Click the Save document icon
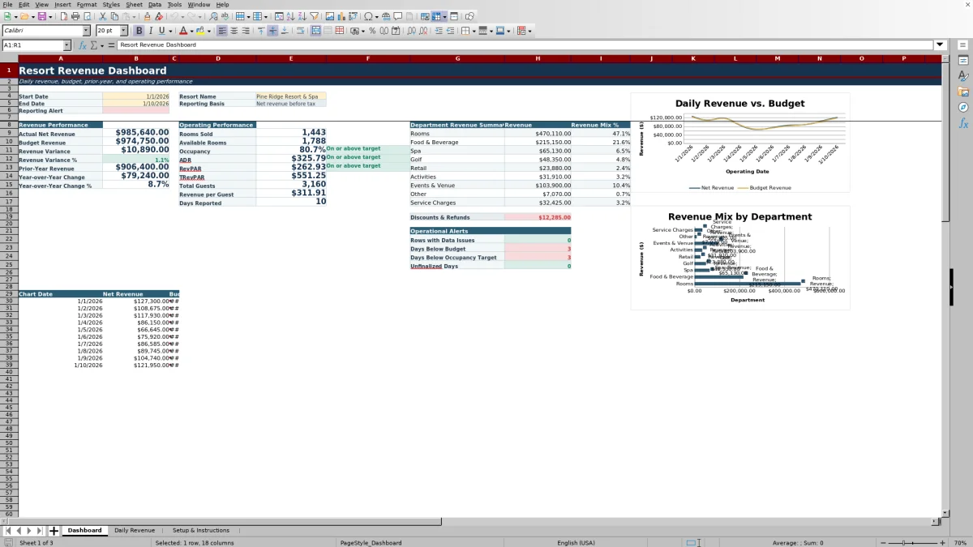973x547 pixels. tap(41, 16)
